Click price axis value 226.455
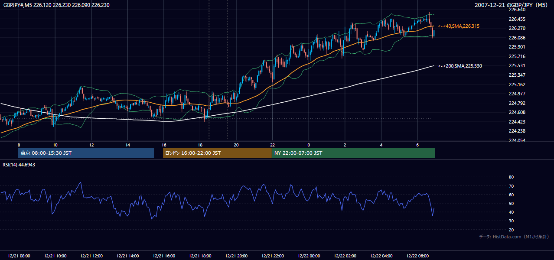 [517, 19]
